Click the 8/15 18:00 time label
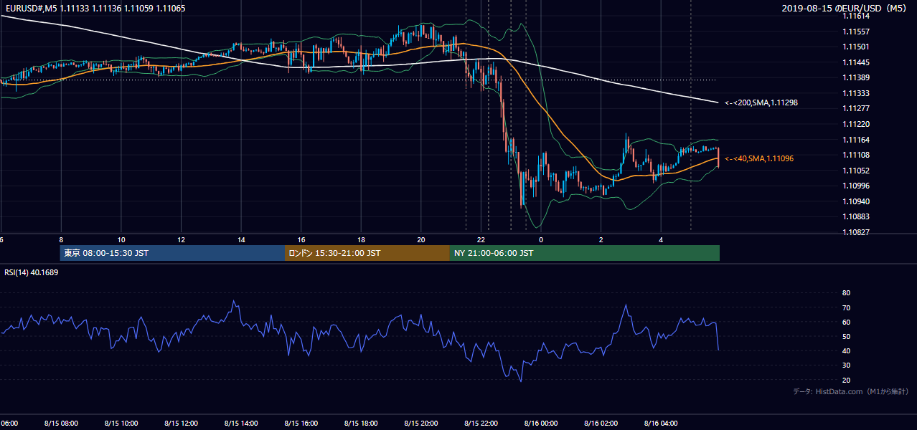The image size is (917, 430). pyautogui.click(x=361, y=424)
